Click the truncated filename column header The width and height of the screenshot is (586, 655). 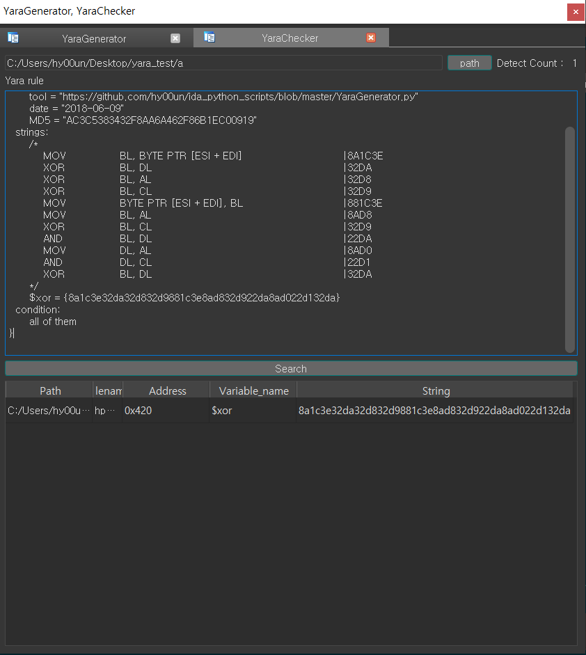click(x=108, y=390)
